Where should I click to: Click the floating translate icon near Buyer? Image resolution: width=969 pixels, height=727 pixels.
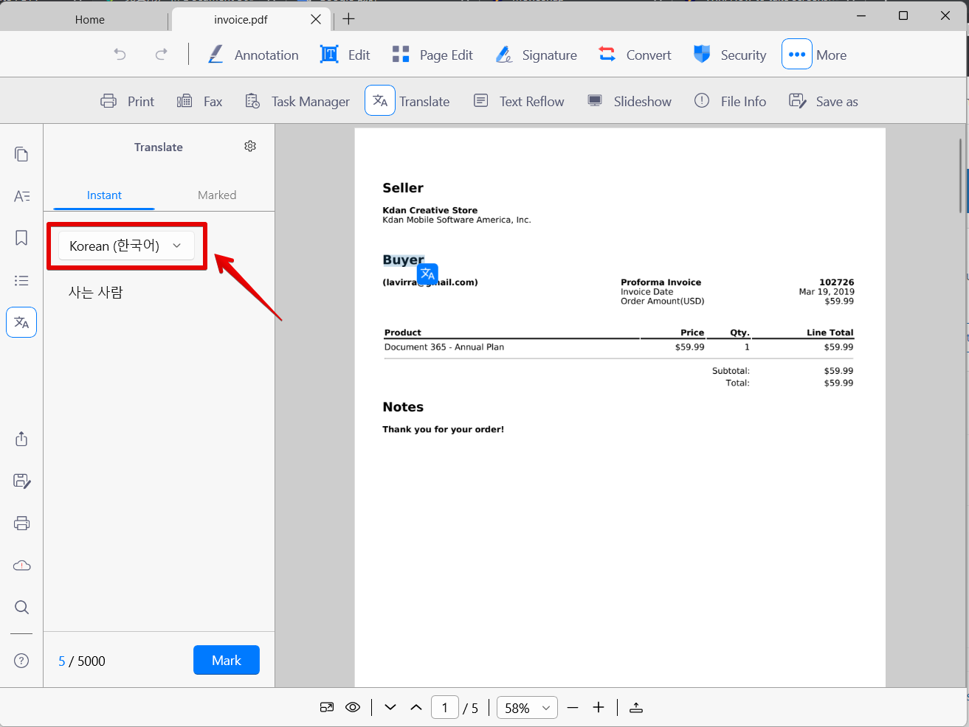427,274
